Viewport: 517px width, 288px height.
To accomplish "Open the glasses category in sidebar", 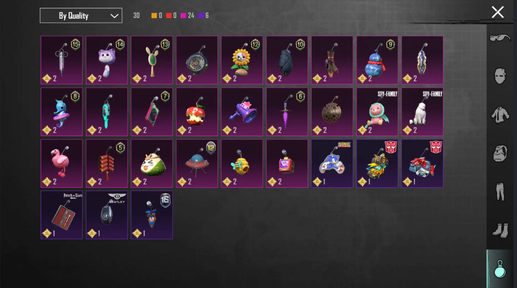I will pos(500,38).
